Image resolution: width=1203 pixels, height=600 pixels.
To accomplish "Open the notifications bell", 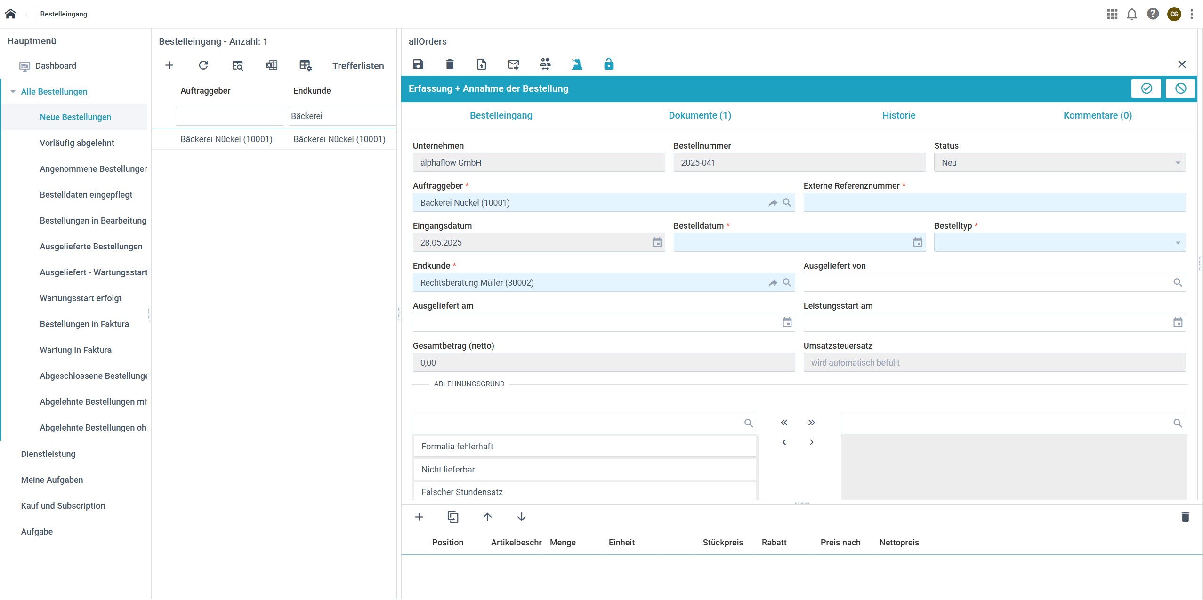I will point(1132,14).
